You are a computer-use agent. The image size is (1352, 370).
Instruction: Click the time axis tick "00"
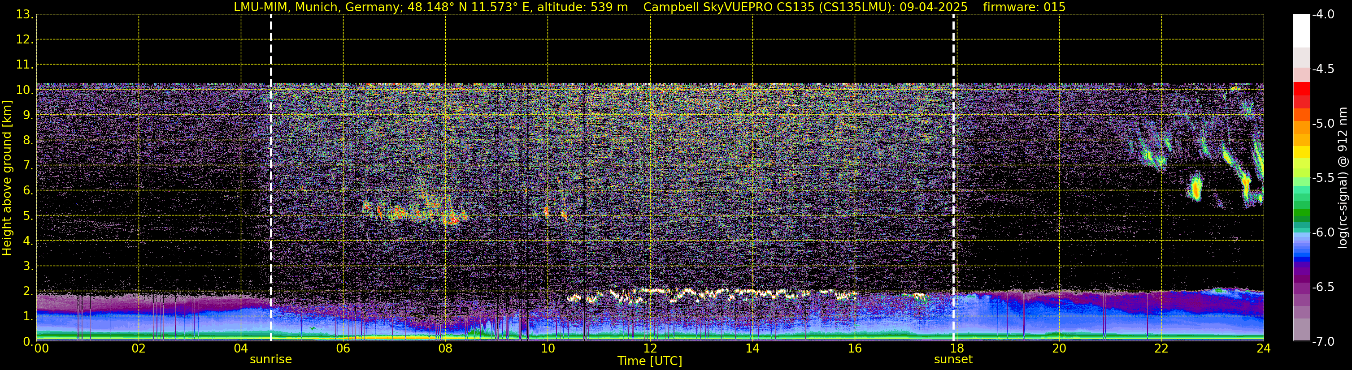41,348
